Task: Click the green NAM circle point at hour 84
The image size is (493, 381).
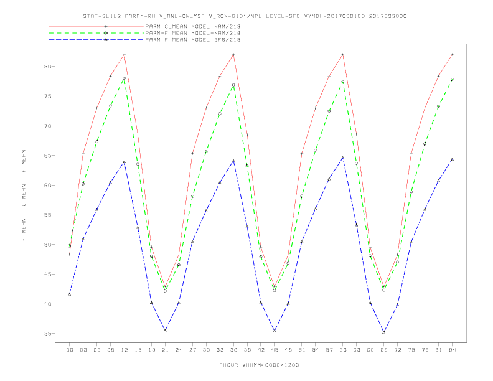Action: 453,80
